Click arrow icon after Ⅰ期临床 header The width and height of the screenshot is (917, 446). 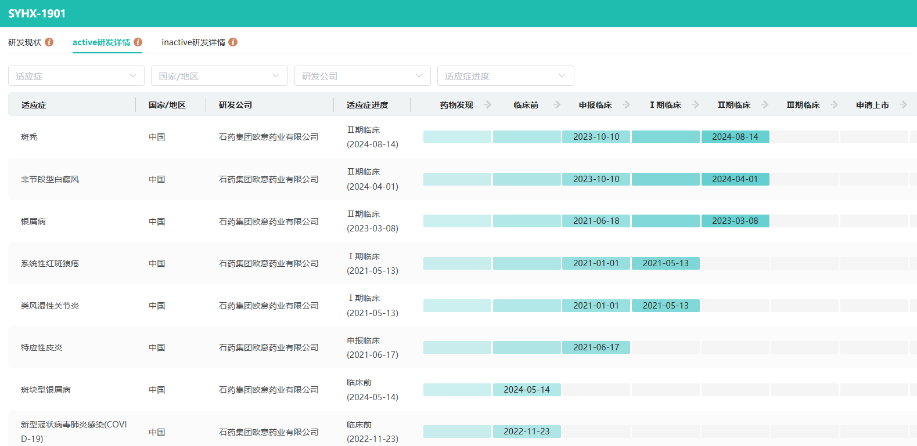click(695, 105)
